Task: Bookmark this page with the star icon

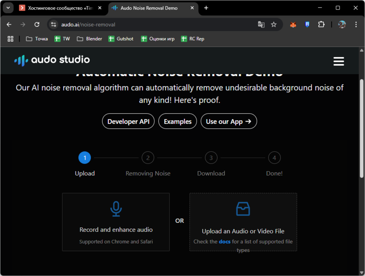Action: [274, 25]
